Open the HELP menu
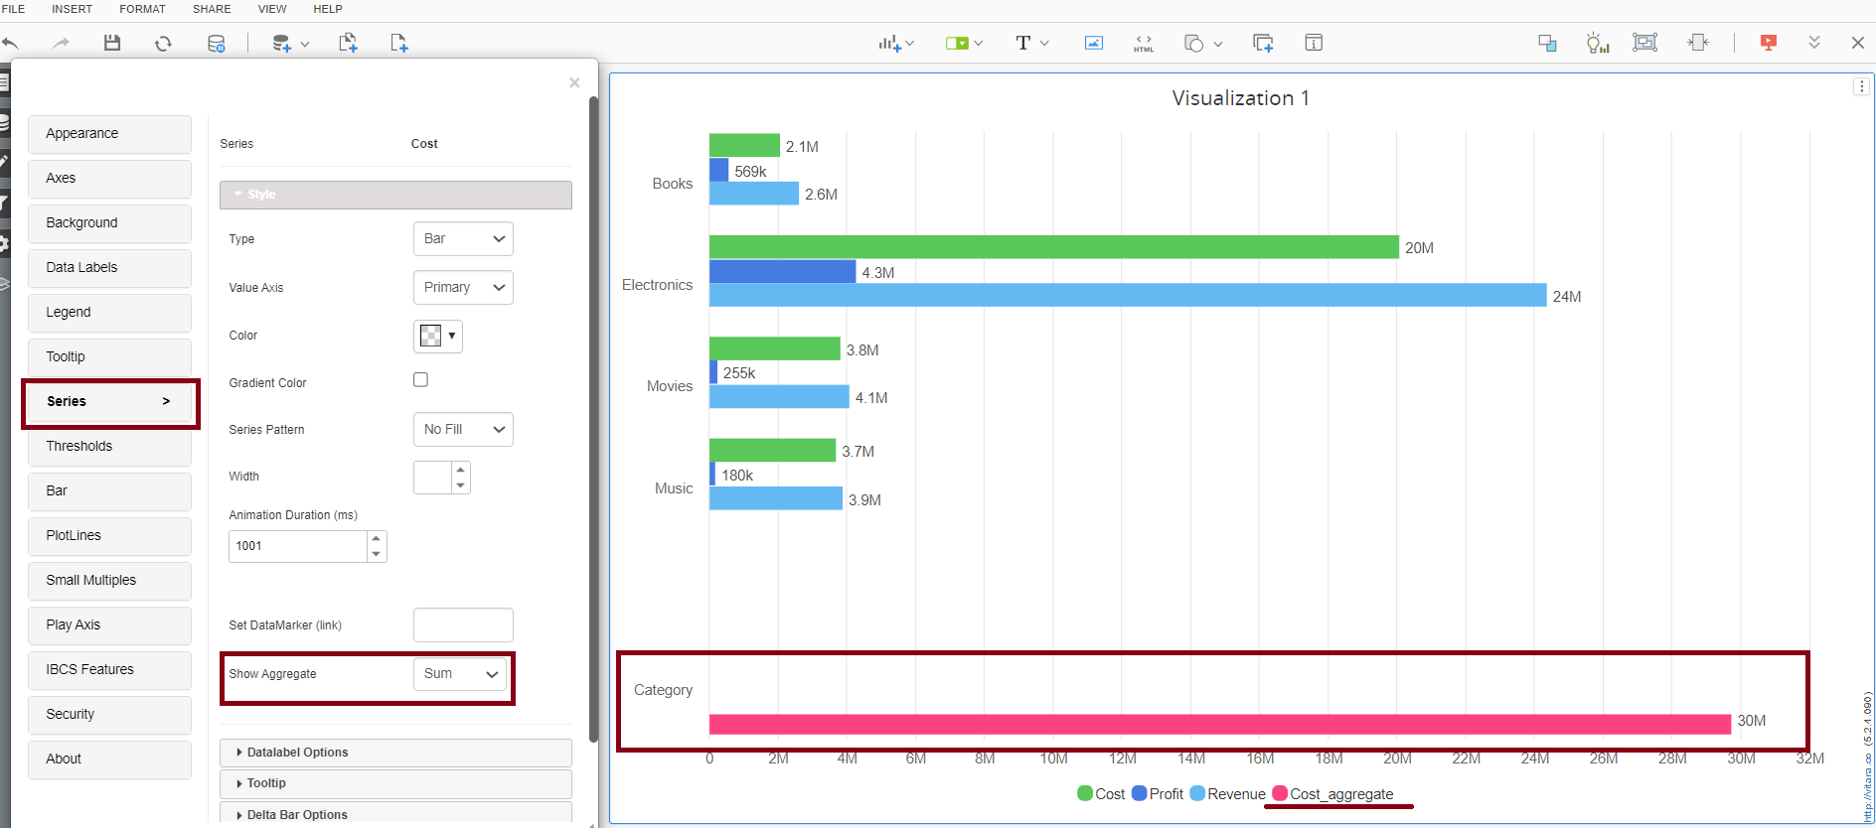 coord(328,9)
